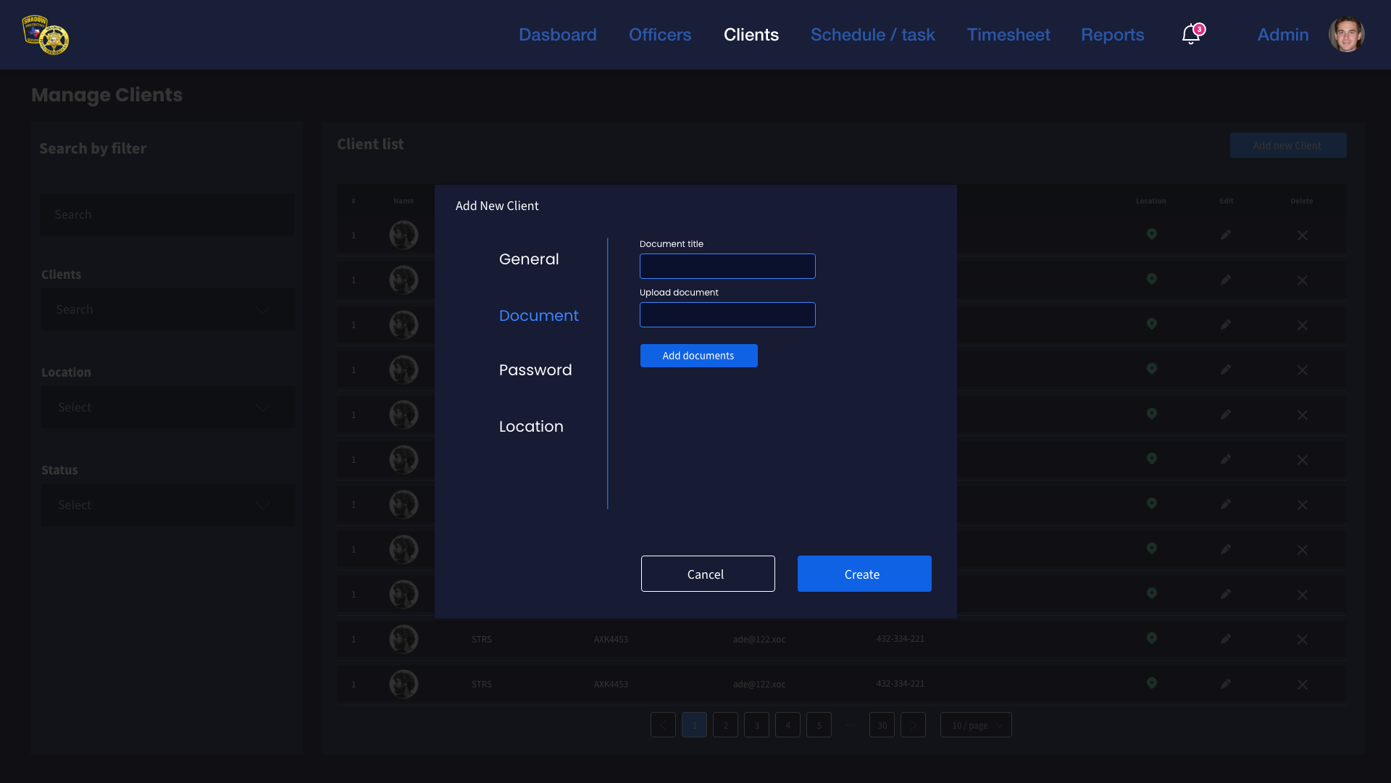Switch to the Password tab
The height and width of the screenshot is (783, 1391).
point(535,370)
